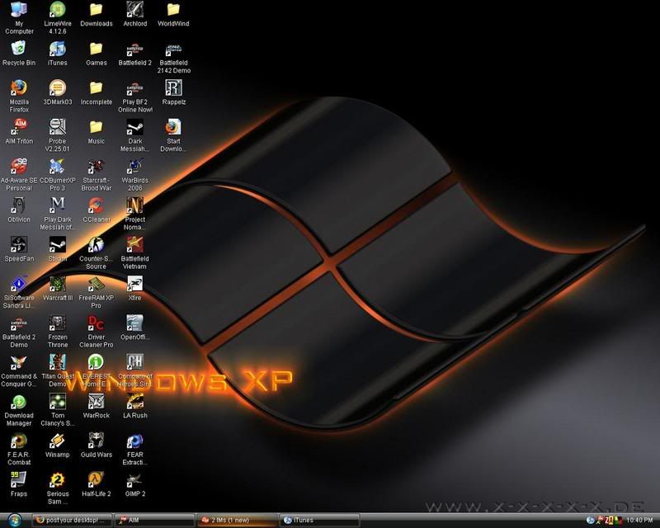Select the Oblivion game shortcut

coord(19,205)
